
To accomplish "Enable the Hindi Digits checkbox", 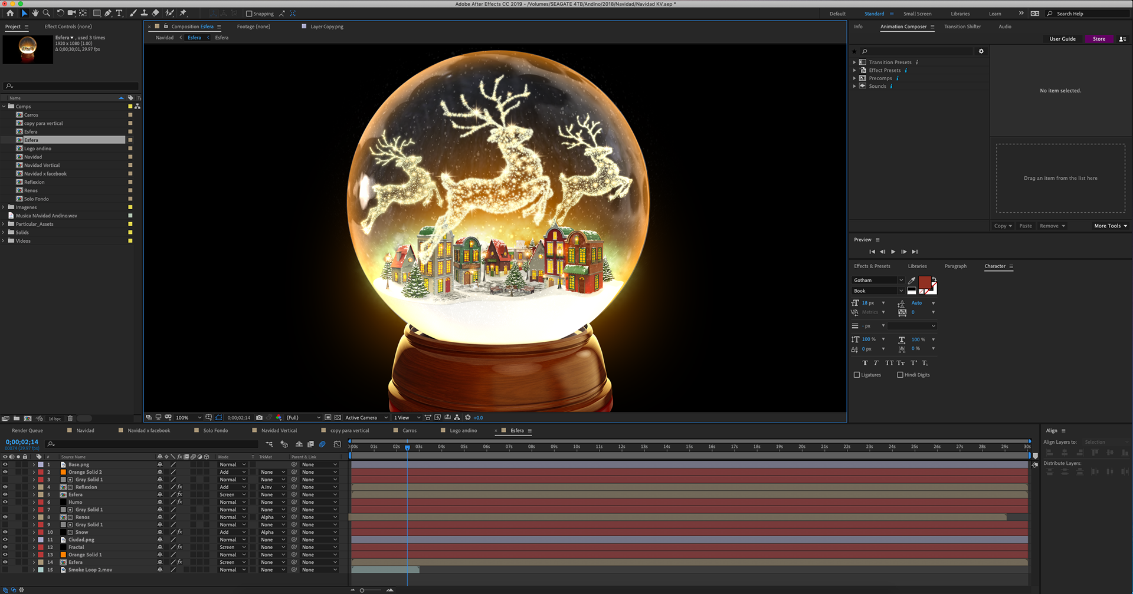I will click(x=900, y=375).
